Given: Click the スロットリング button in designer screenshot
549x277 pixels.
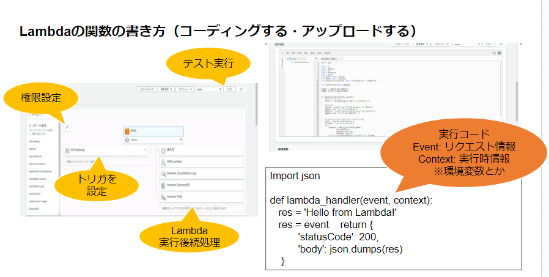Looking at the screenshot, I should [x=147, y=89].
